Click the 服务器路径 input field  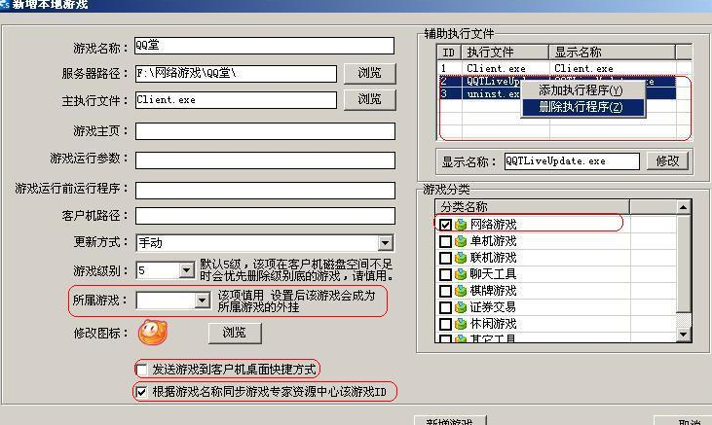(236, 74)
